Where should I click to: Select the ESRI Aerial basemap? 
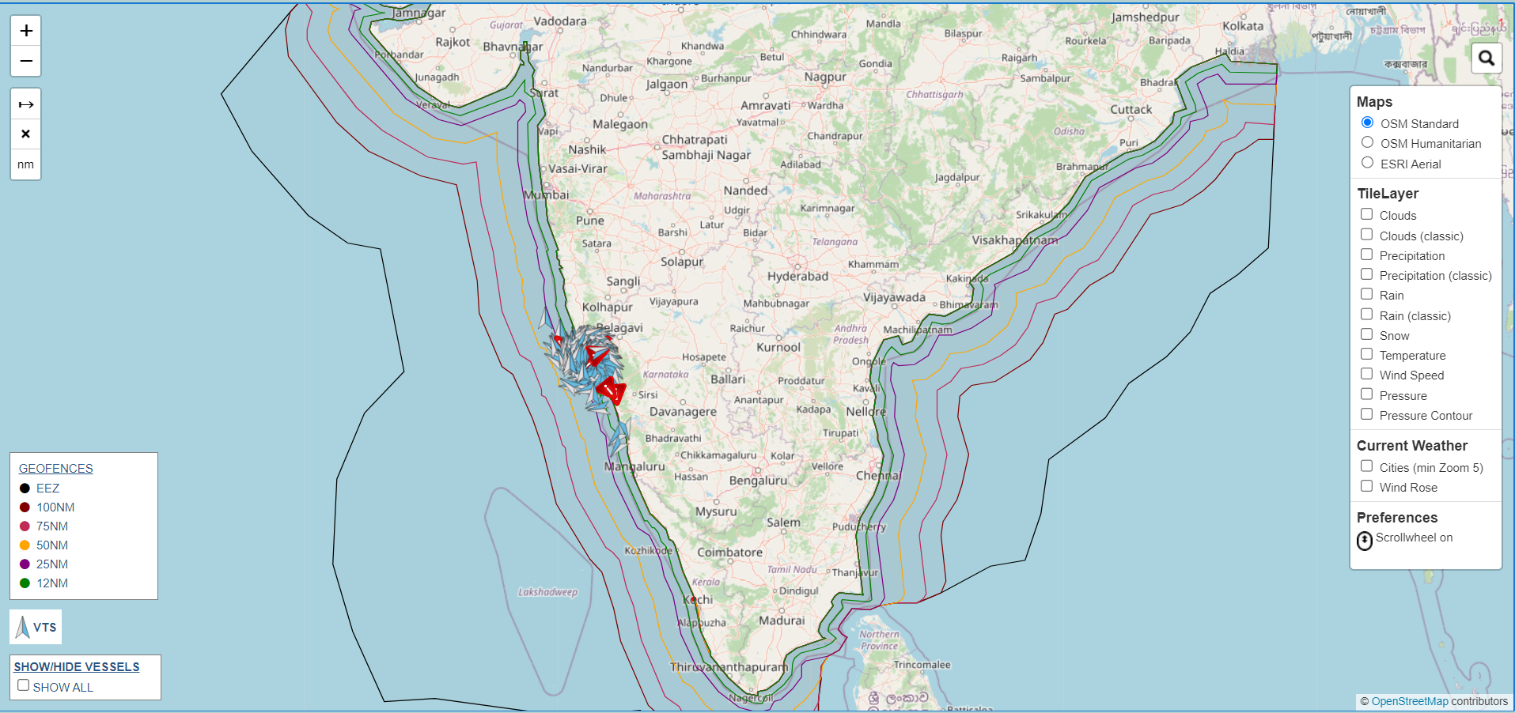coord(1367,163)
